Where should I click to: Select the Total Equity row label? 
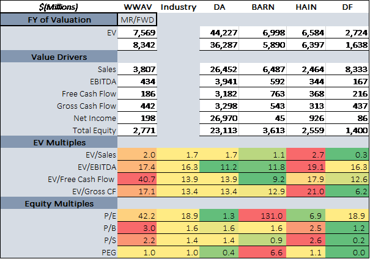tap(94, 130)
